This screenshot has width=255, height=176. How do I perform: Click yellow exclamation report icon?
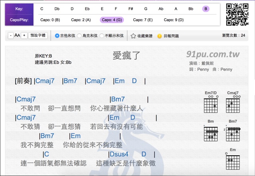(159, 36)
